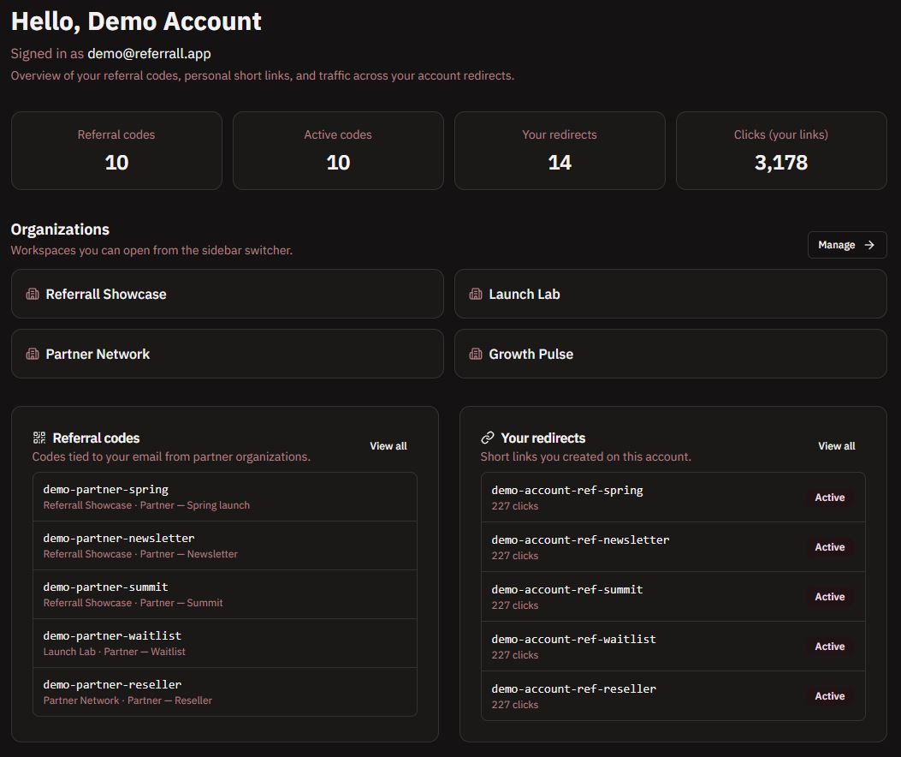The width and height of the screenshot is (901, 757).
Task: Click the Your redirects stat card showing 14
Action: click(x=560, y=151)
